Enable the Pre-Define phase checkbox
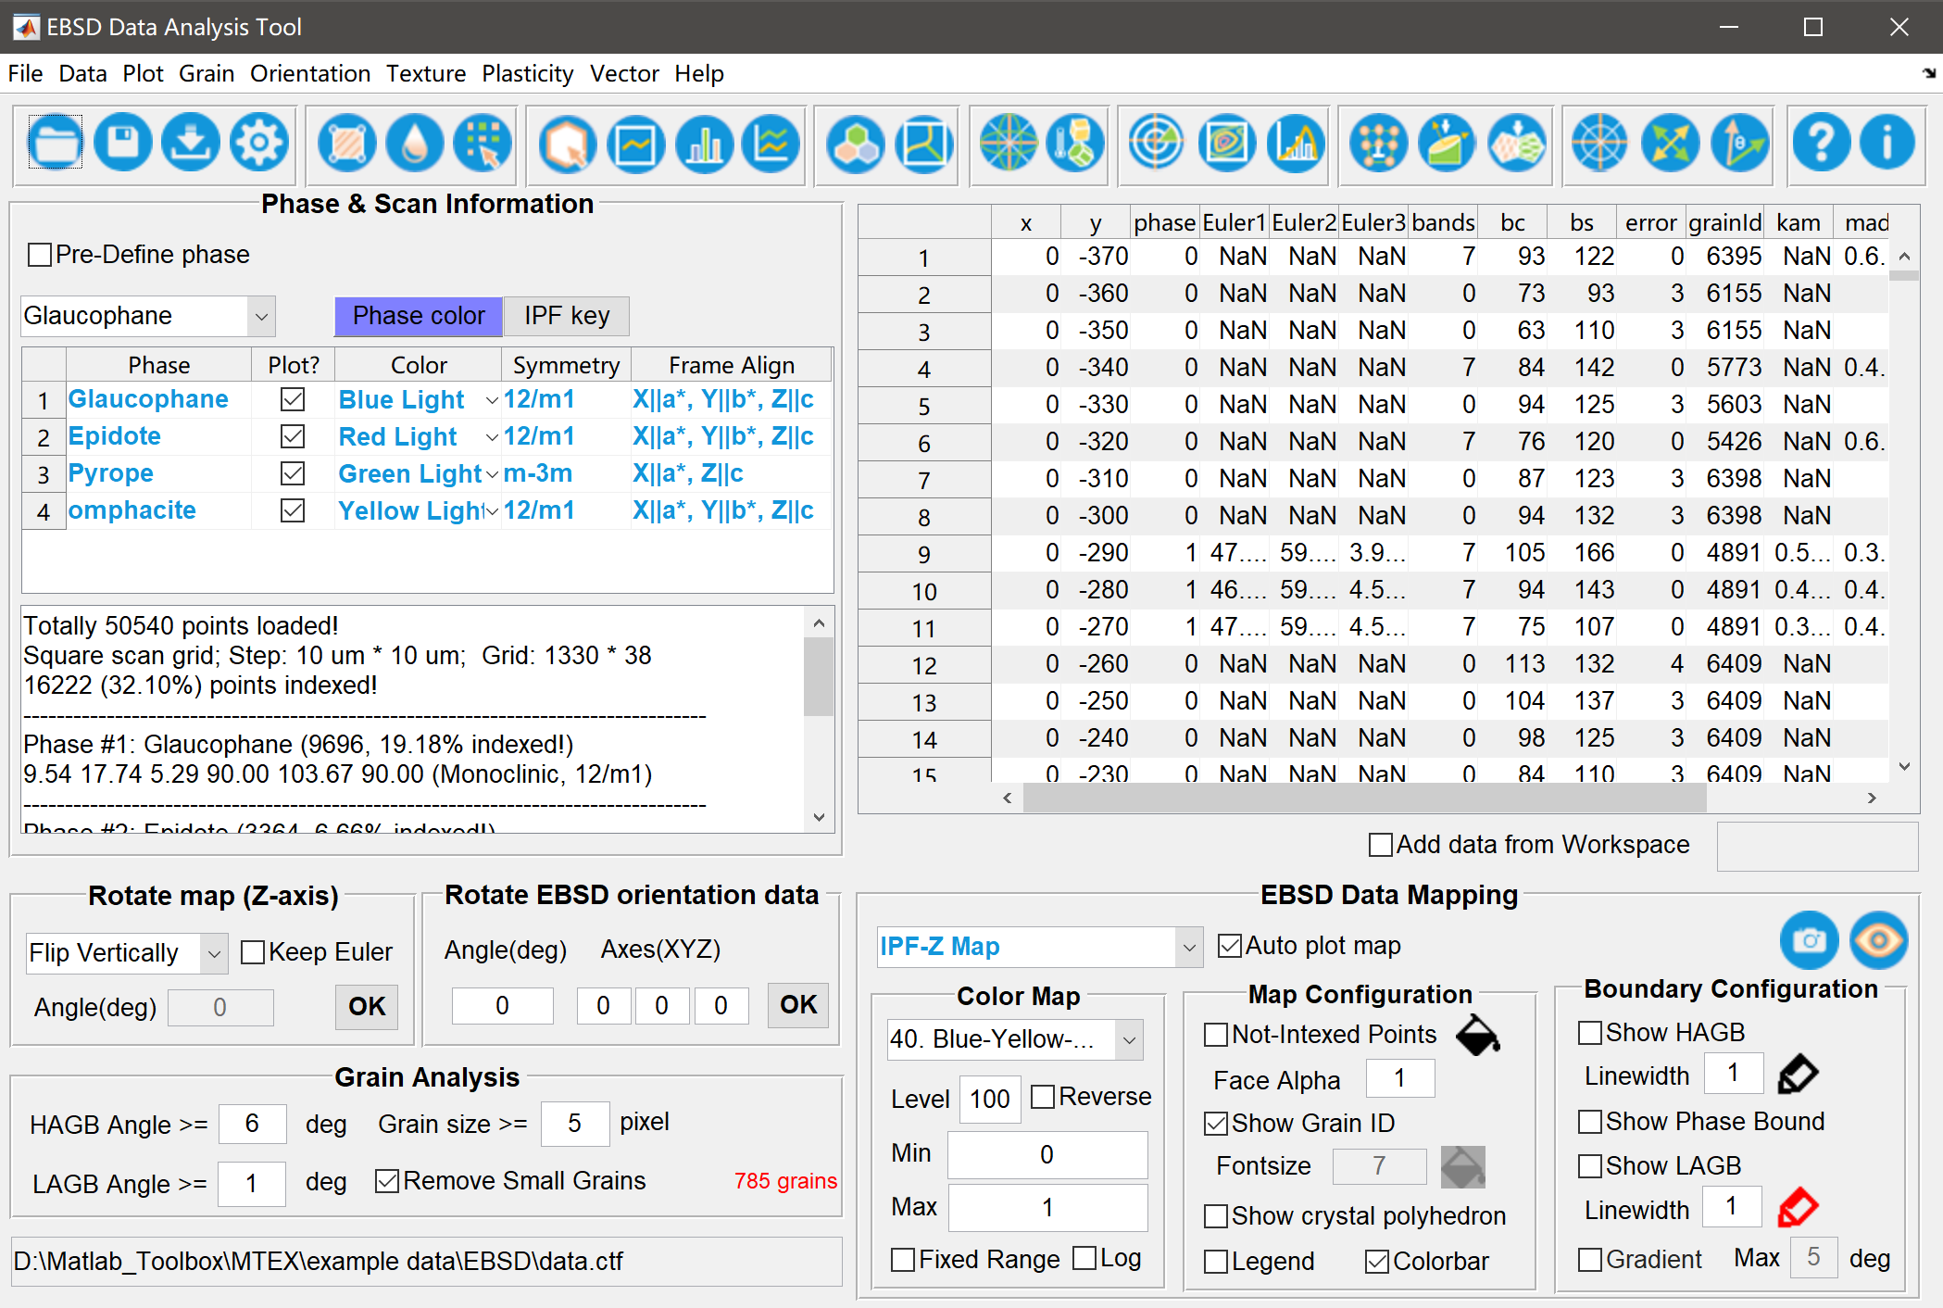Screen dimensions: 1943x1308 40,255
